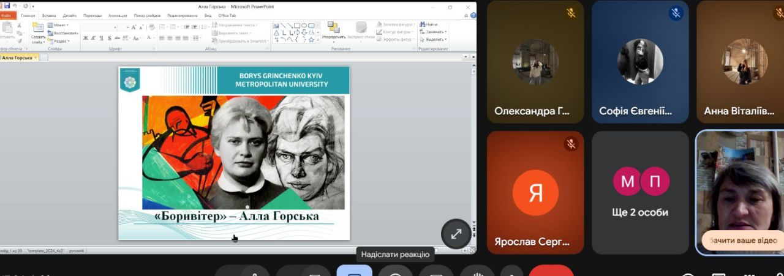Open Заливка фигуры dropdown
This screenshot has width=784, height=276.
click(x=396, y=24)
